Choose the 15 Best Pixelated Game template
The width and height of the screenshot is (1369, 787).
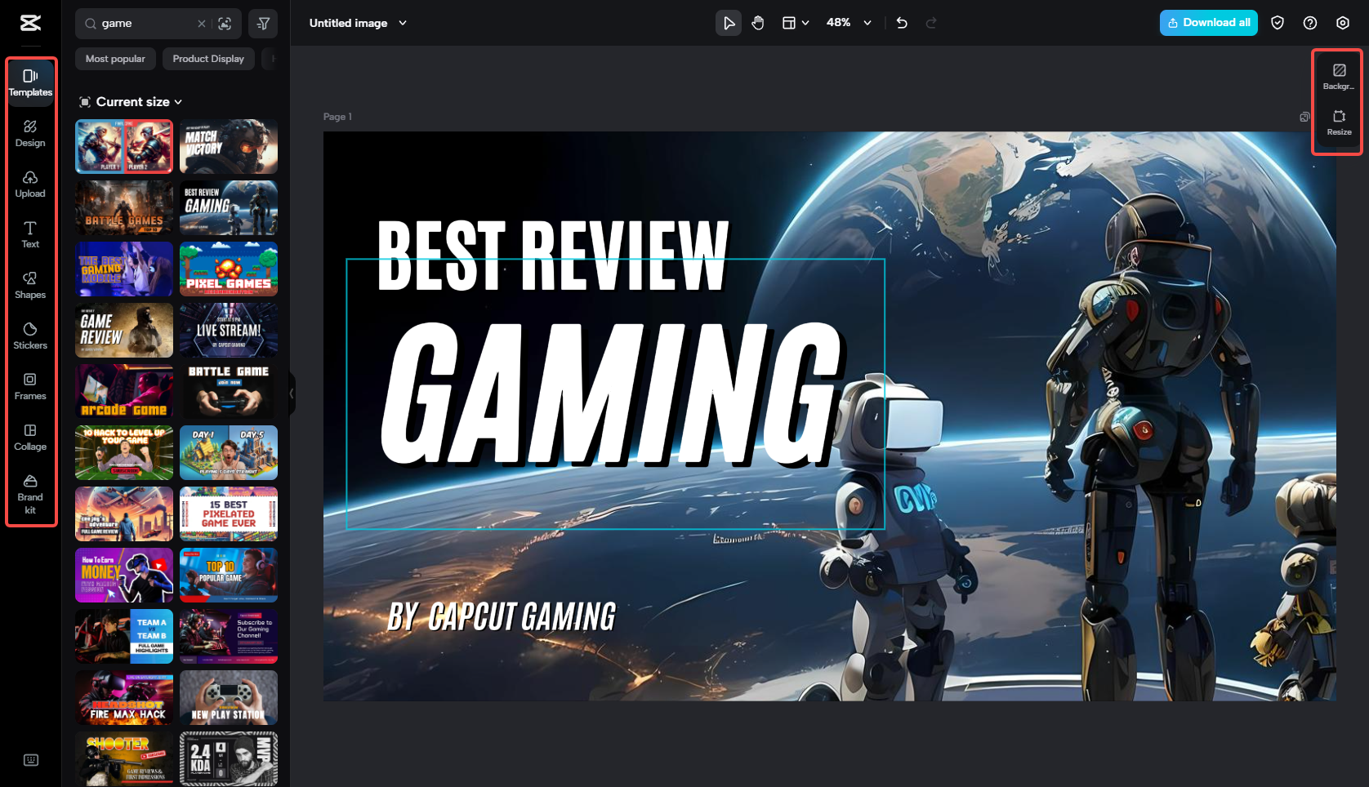click(x=229, y=514)
